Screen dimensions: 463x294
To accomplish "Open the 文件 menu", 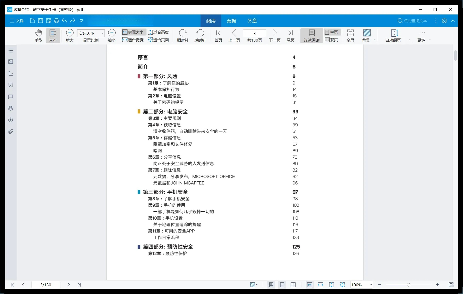I will [17, 21].
